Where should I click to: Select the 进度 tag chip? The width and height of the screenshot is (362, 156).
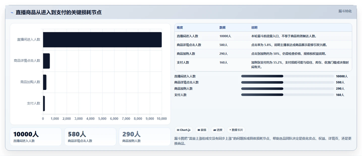click(218, 130)
